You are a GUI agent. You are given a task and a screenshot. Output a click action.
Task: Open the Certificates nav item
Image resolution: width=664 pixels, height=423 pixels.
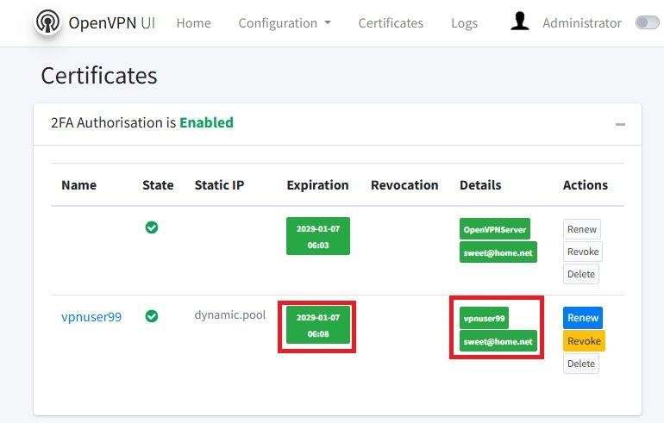point(391,23)
